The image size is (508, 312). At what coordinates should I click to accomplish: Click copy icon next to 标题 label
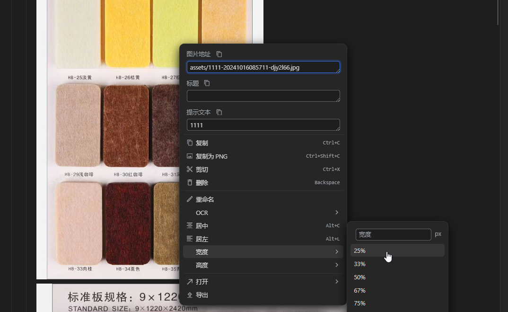click(207, 83)
